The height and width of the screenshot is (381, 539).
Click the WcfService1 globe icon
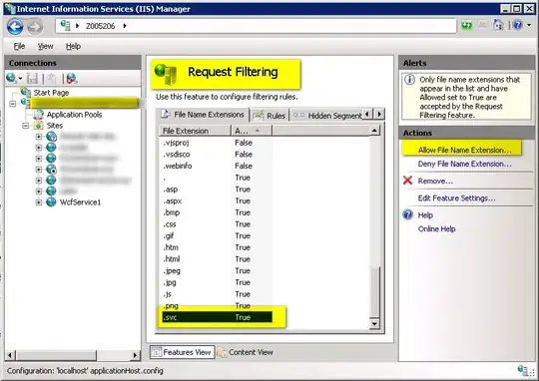(51, 202)
